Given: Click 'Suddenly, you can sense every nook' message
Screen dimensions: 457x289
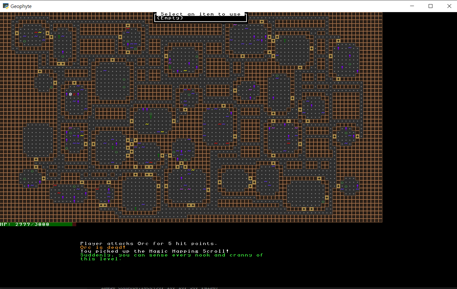Looking at the screenshot, I should point(172,255).
